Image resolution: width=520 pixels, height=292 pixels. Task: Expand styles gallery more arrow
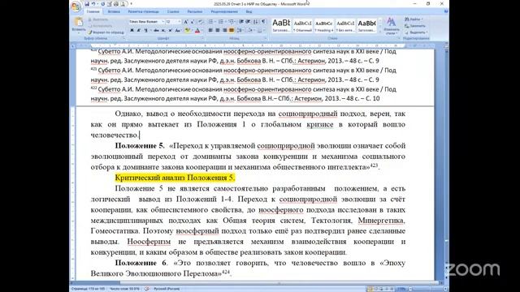coord(379,31)
